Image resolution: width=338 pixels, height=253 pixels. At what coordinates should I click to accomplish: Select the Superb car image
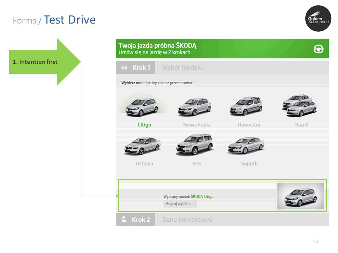pyautogui.click(x=246, y=146)
